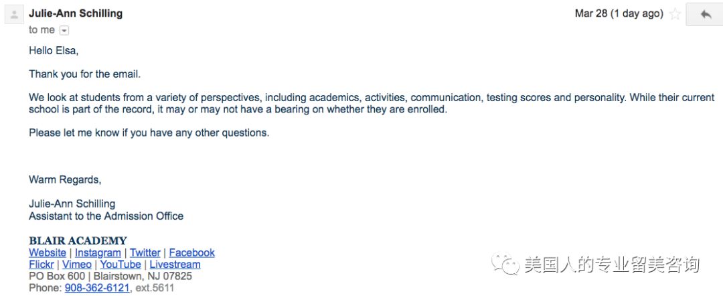The image size is (723, 296).
Task: Call the phone number 908-362-6121 link
Action: coord(97,288)
